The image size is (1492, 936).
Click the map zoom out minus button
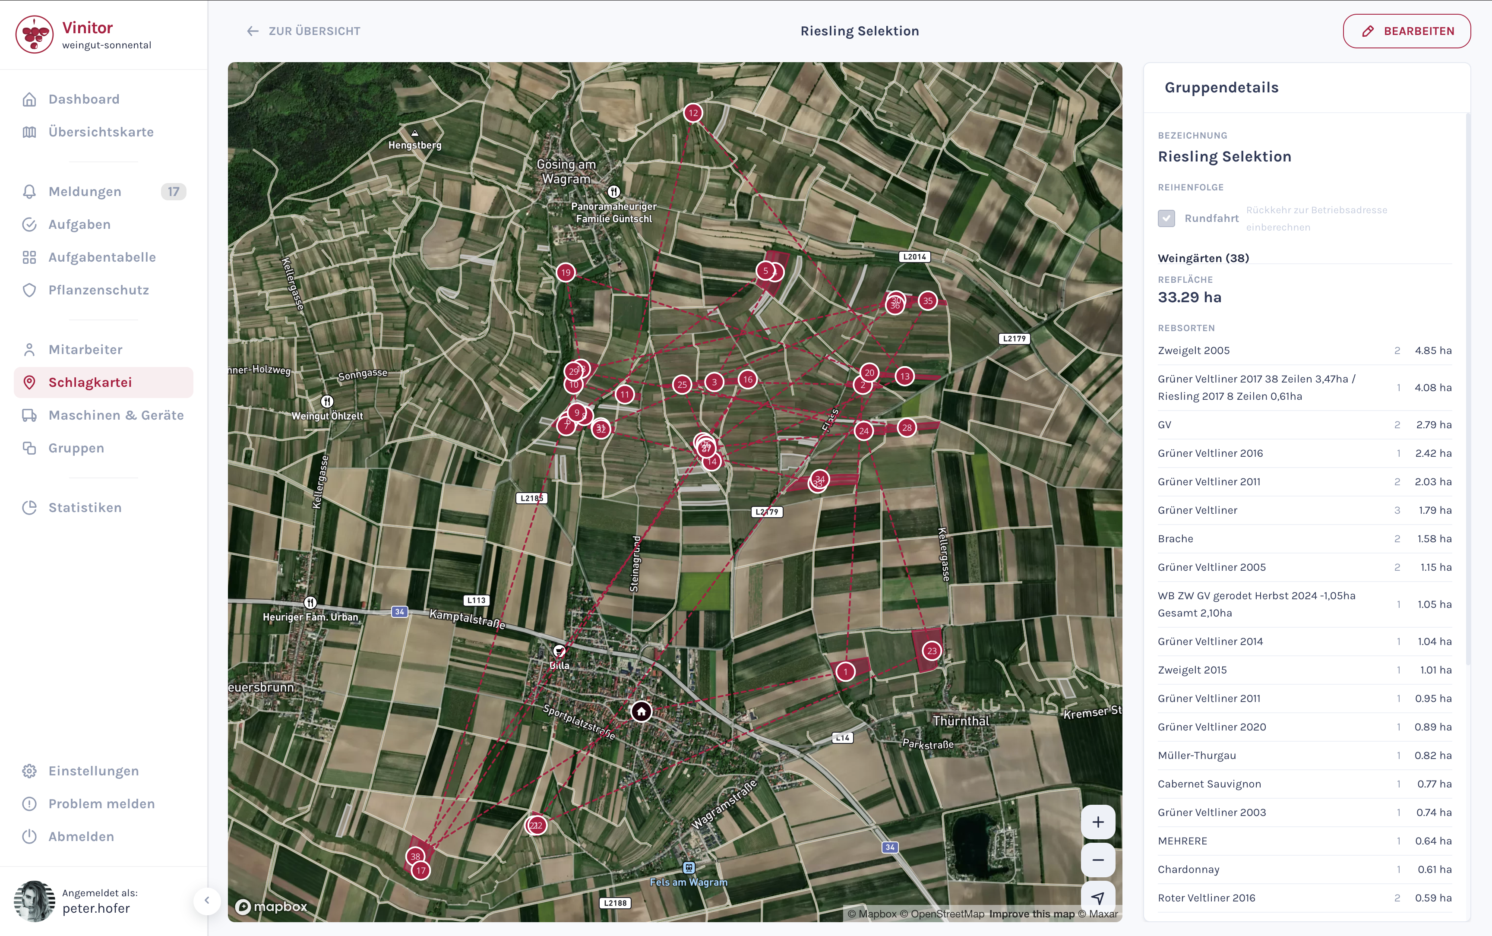[1098, 859]
